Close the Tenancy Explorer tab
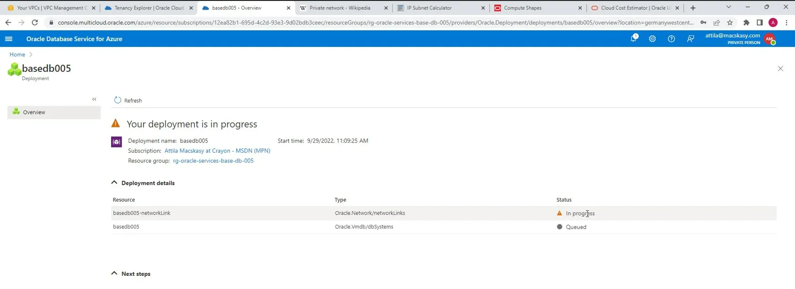Screen dimensions: 795x289 191,8
